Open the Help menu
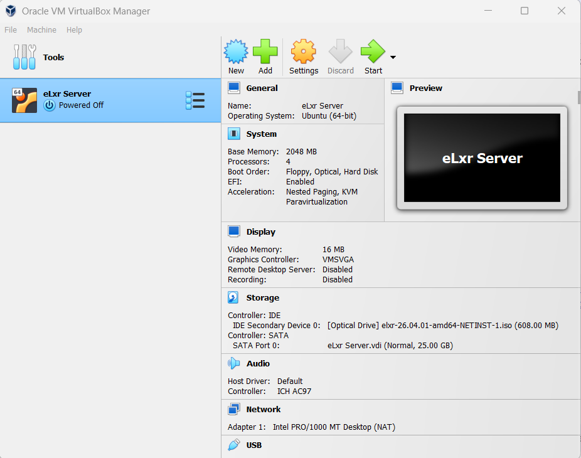581x458 pixels. (x=74, y=29)
